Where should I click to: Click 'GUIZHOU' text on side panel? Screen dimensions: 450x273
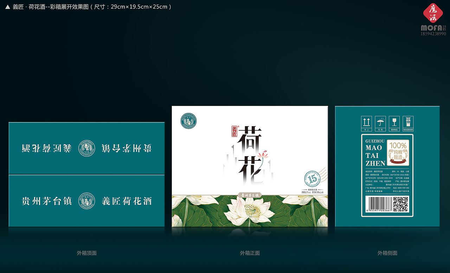coord(375,141)
